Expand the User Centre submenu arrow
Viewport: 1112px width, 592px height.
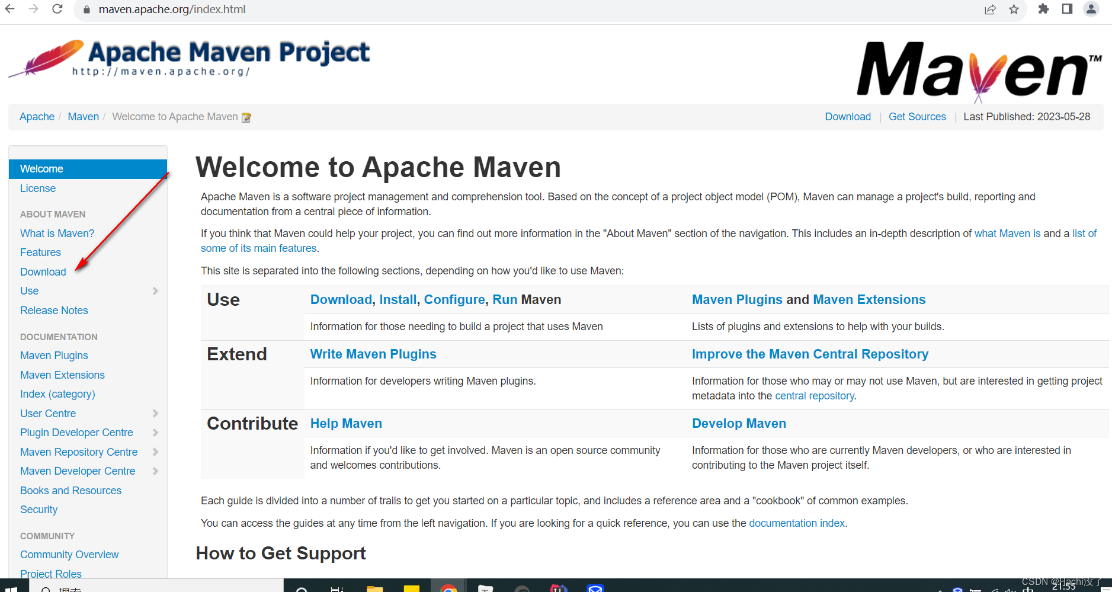tap(156, 414)
